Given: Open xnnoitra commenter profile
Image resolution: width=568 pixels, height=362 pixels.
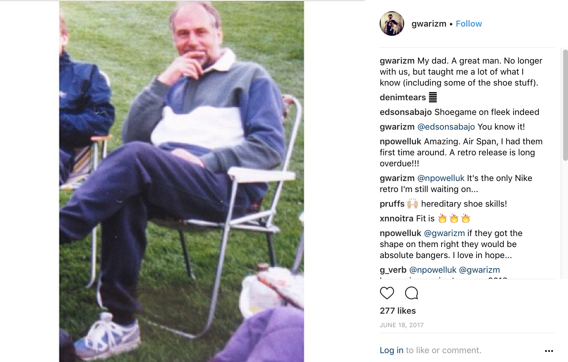Looking at the screenshot, I should tap(396, 218).
